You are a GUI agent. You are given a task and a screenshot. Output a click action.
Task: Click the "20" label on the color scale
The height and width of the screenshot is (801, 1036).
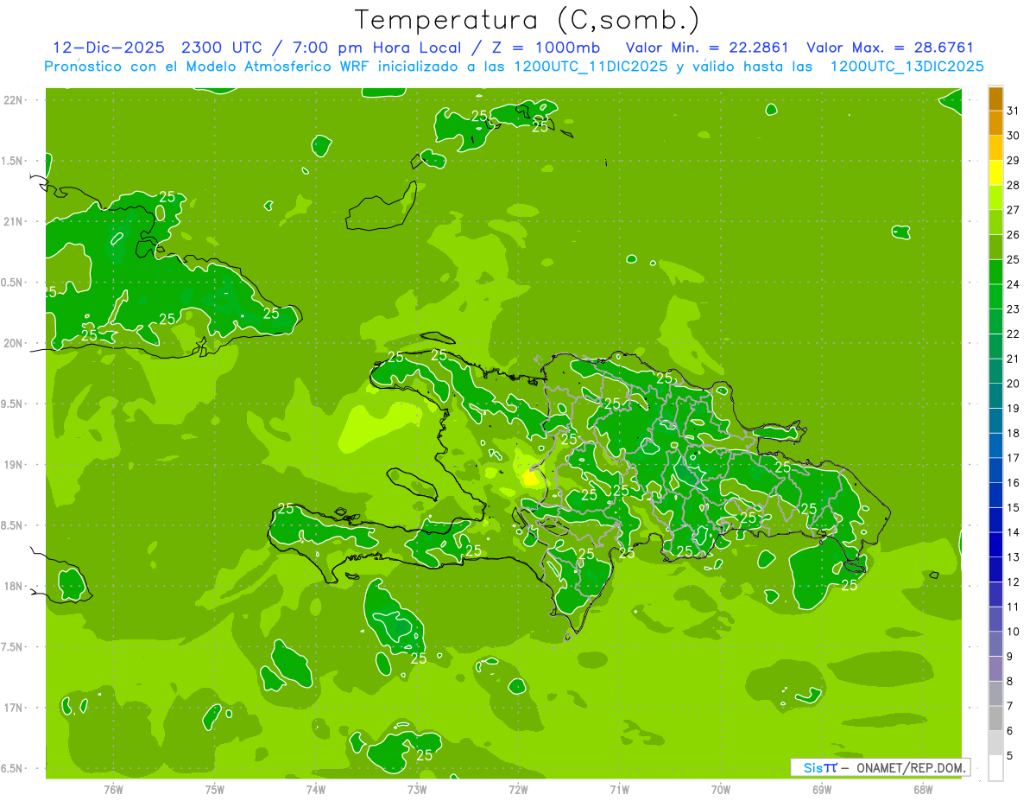1014,384
